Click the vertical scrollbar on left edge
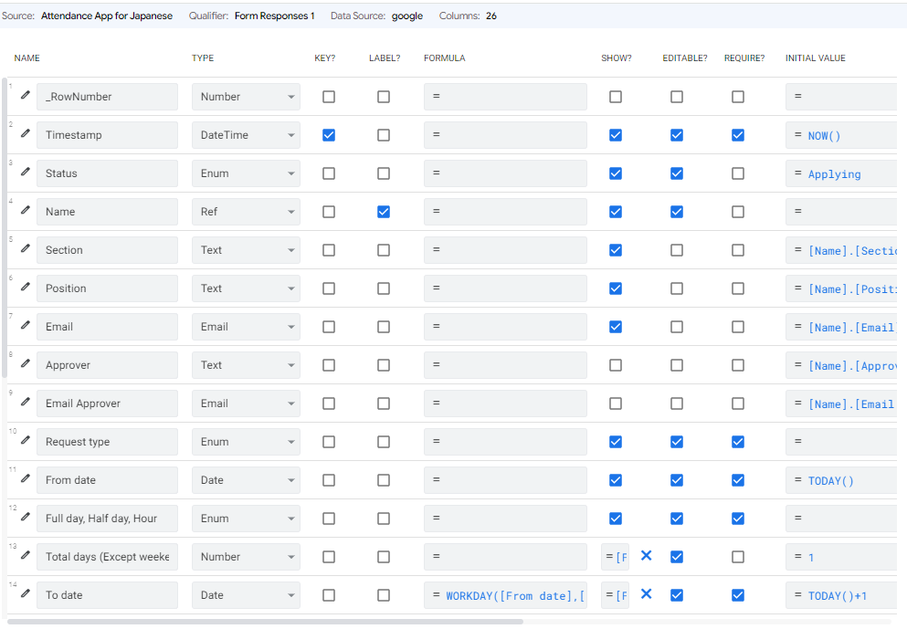Image resolution: width=907 pixels, height=629 pixels. (5, 227)
